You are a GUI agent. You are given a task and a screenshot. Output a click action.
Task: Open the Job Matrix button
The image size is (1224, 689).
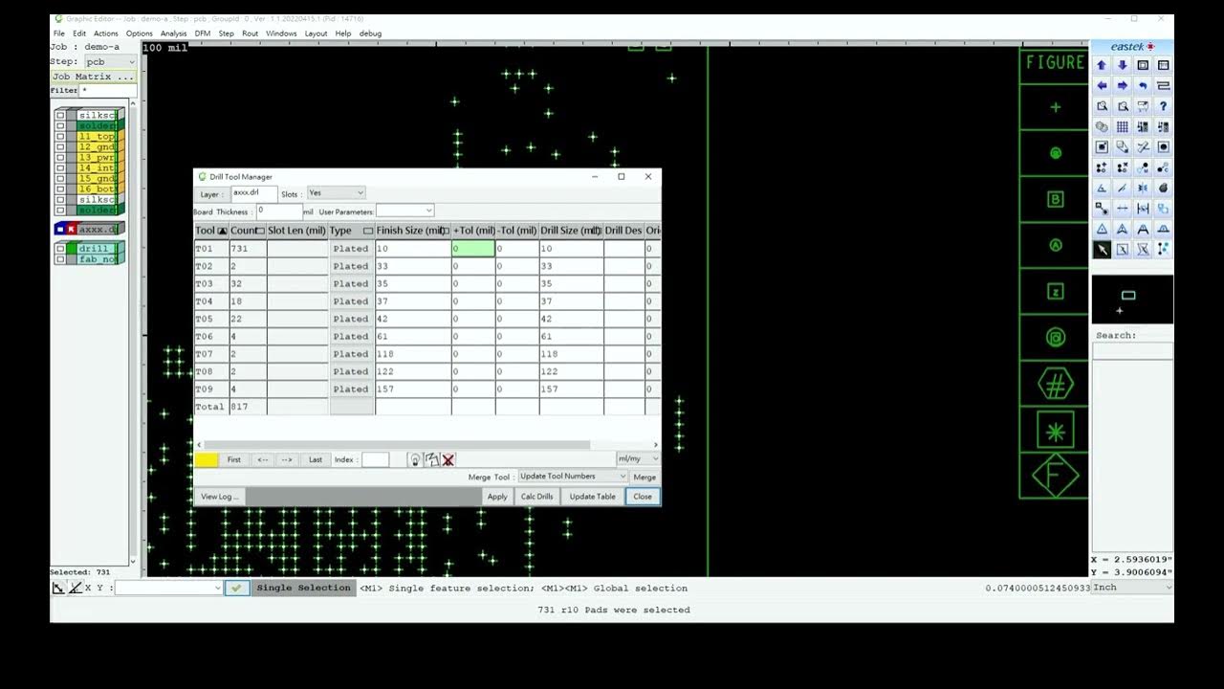click(x=94, y=77)
